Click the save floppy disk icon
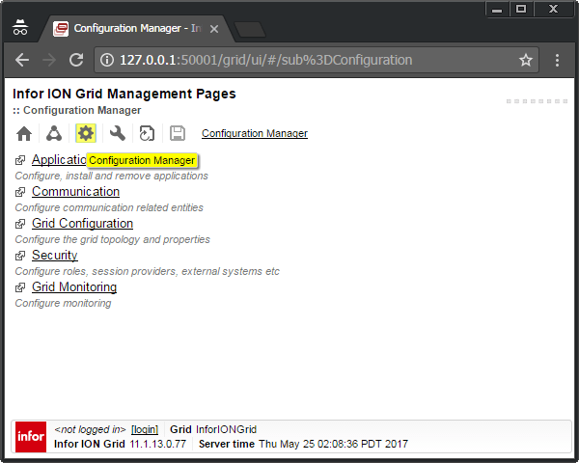This screenshot has width=579, height=463. [178, 134]
